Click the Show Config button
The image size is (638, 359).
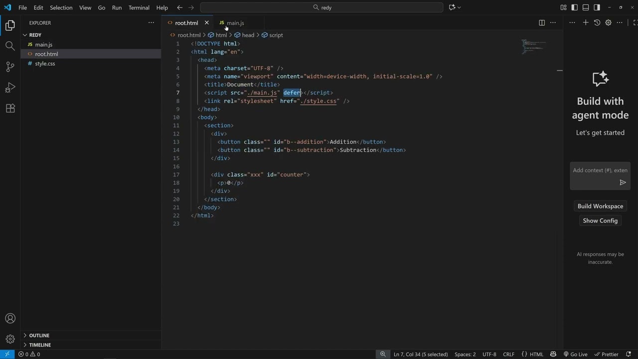600,220
